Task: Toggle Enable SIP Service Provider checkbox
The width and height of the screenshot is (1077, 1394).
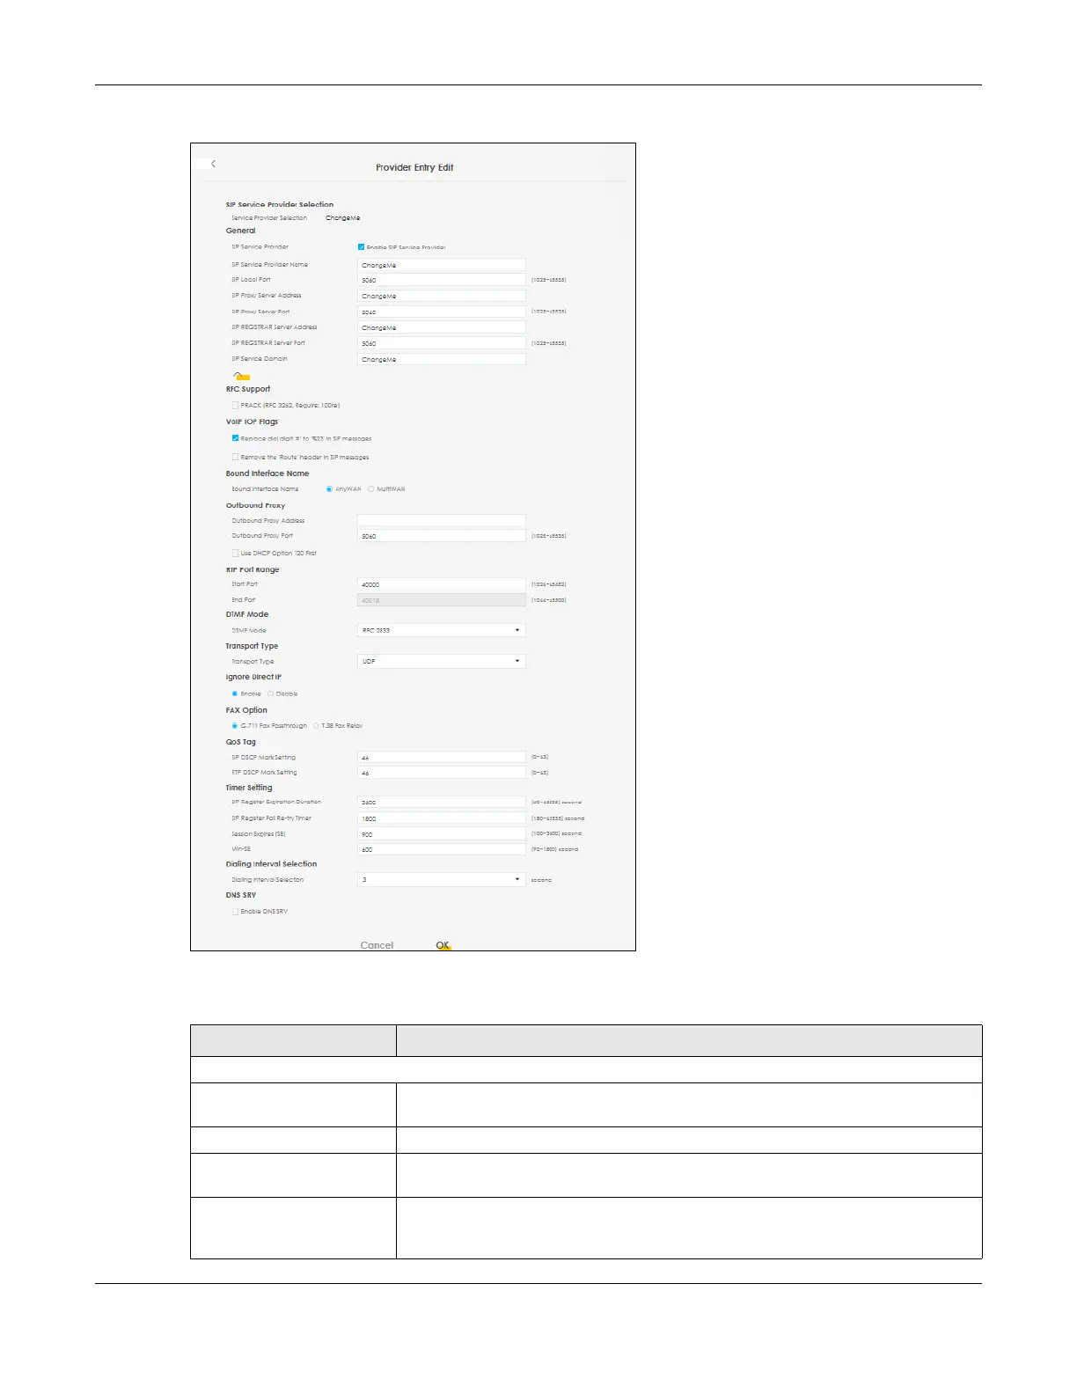Action: point(361,247)
